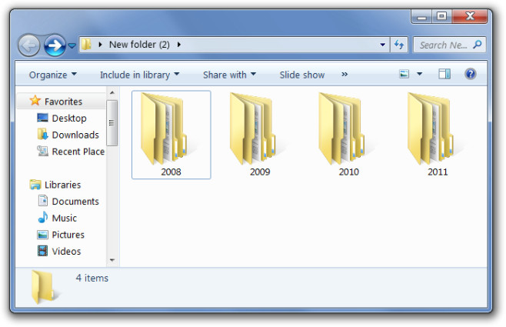Image resolution: width=506 pixels, height=327 pixels.
Task: Click navigation pane scroll up arrow
Action: click(x=112, y=93)
